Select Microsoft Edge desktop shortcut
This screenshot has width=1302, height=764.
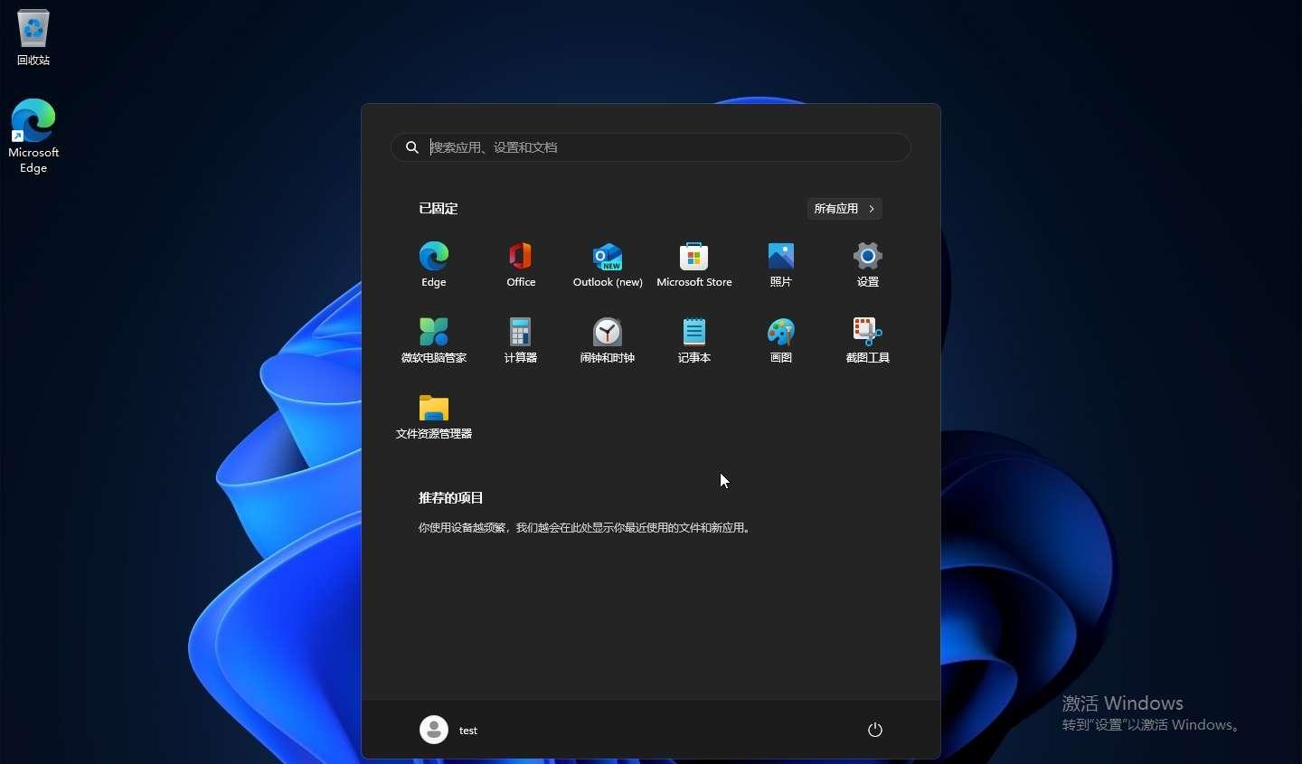tap(33, 136)
